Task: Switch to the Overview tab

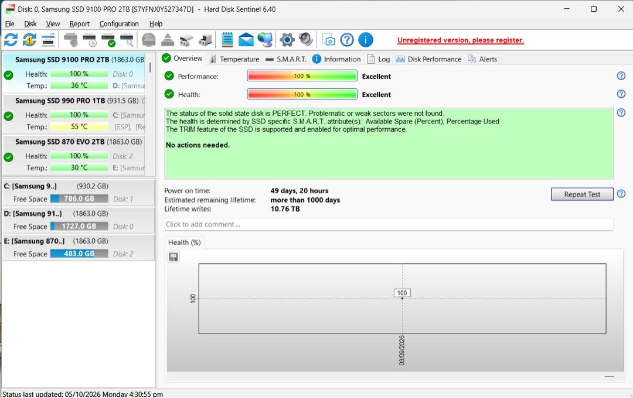Action: pyautogui.click(x=182, y=59)
